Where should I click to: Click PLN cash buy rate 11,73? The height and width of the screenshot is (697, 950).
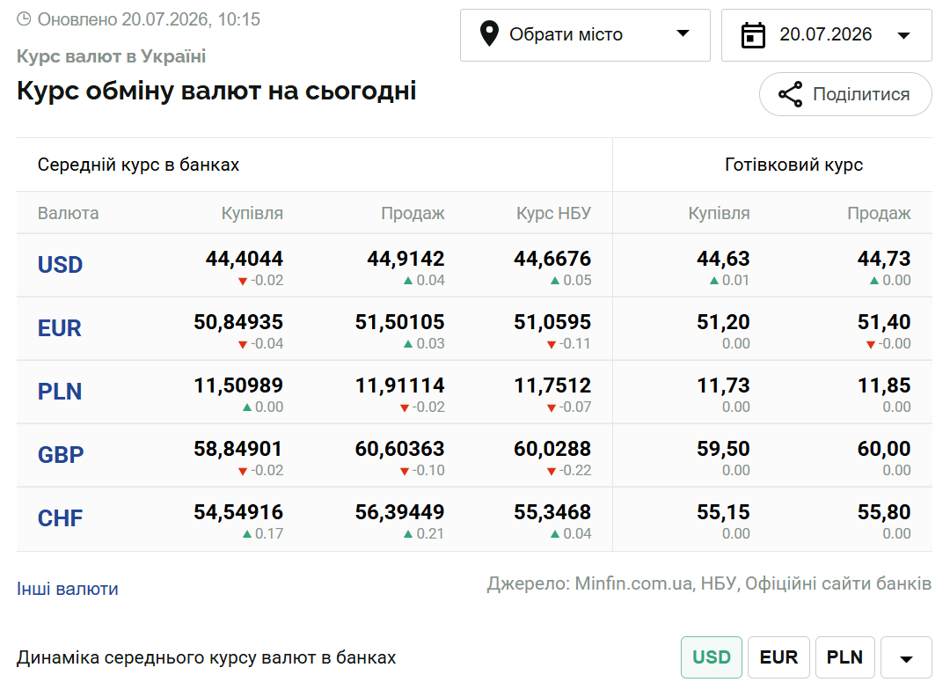(723, 385)
